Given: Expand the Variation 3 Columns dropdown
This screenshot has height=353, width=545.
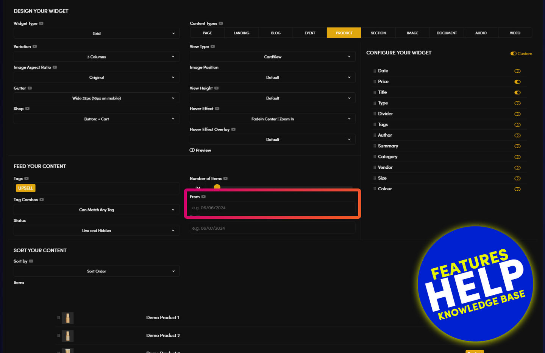Looking at the screenshot, I should point(97,57).
